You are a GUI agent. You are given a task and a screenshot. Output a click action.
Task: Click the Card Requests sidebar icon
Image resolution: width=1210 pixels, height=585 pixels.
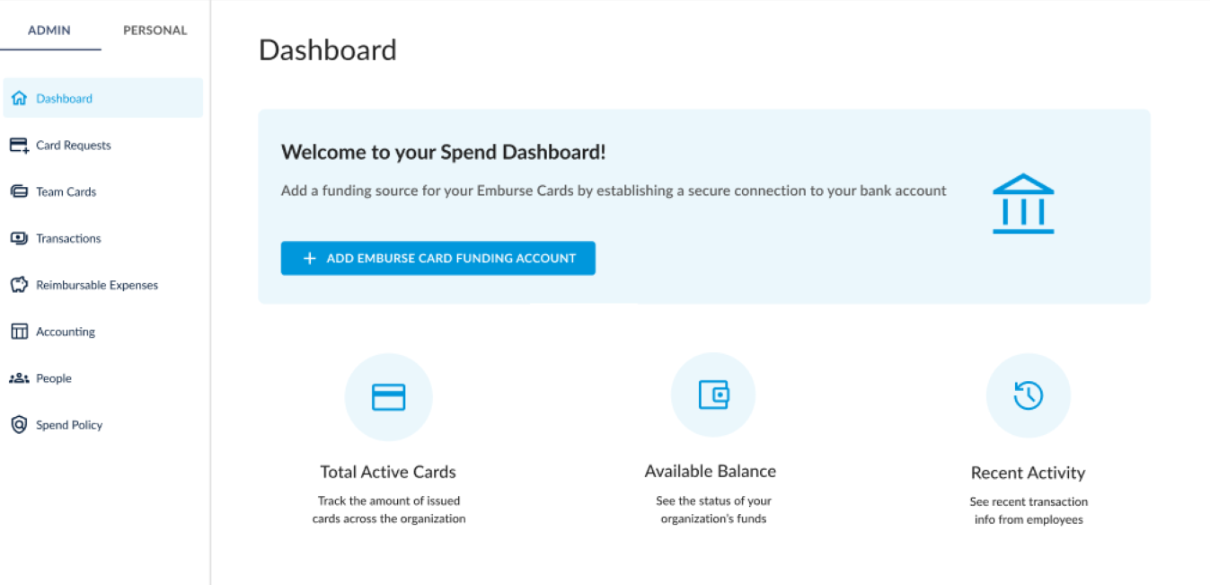click(x=19, y=146)
